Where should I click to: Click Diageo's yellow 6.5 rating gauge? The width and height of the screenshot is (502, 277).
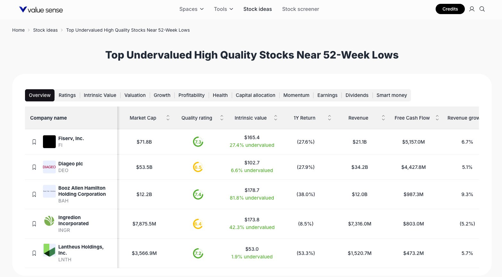point(198,167)
